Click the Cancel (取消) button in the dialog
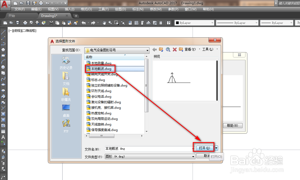 (203, 156)
